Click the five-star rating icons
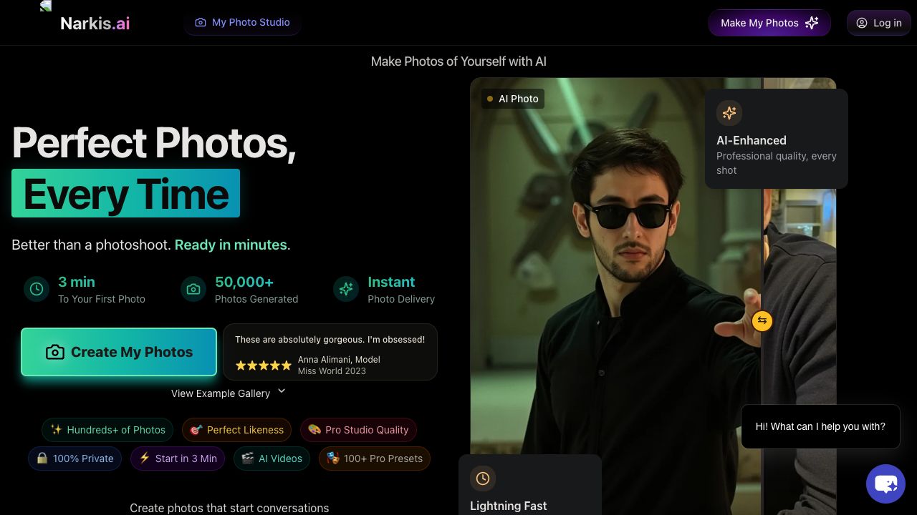917x515 pixels. (x=264, y=366)
